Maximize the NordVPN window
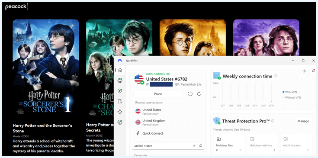318x158 pixels. click(303, 61)
